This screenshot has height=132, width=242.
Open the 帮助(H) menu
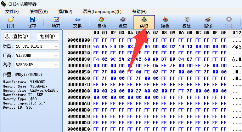pyautogui.click(x=139, y=12)
